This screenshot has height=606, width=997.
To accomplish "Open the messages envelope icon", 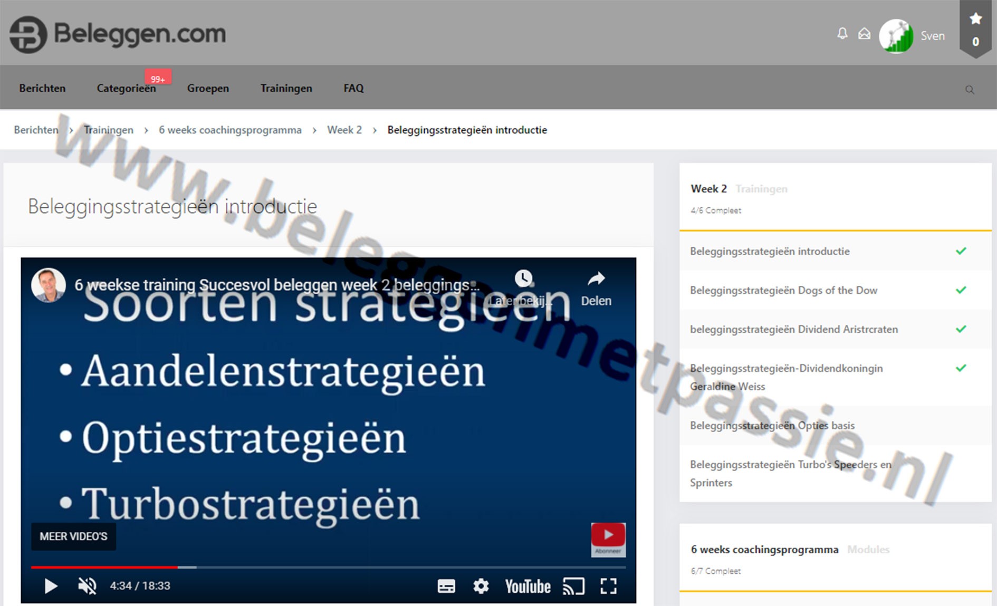I will (864, 34).
